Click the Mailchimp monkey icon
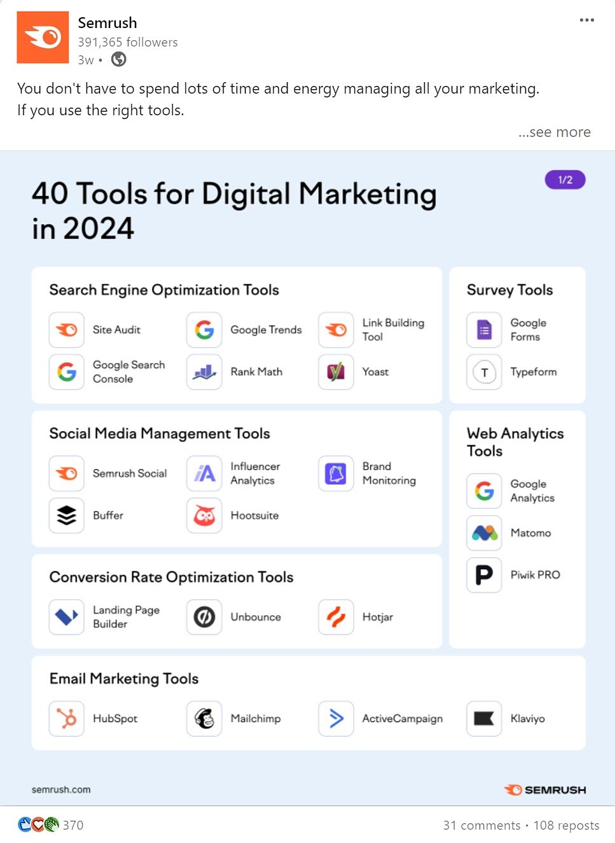This screenshot has height=843, width=615. (x=204, y=719)
